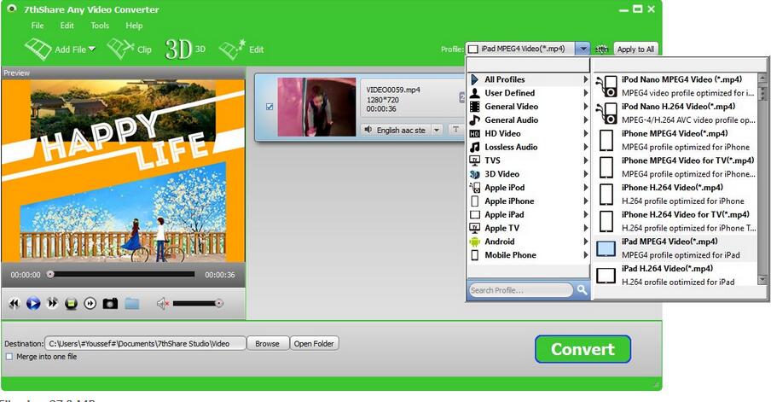Image resolution: width=771 pixels, height=402 pixels.
Task: Open the Edit effects tool
Action: click(x=241, y=50)
